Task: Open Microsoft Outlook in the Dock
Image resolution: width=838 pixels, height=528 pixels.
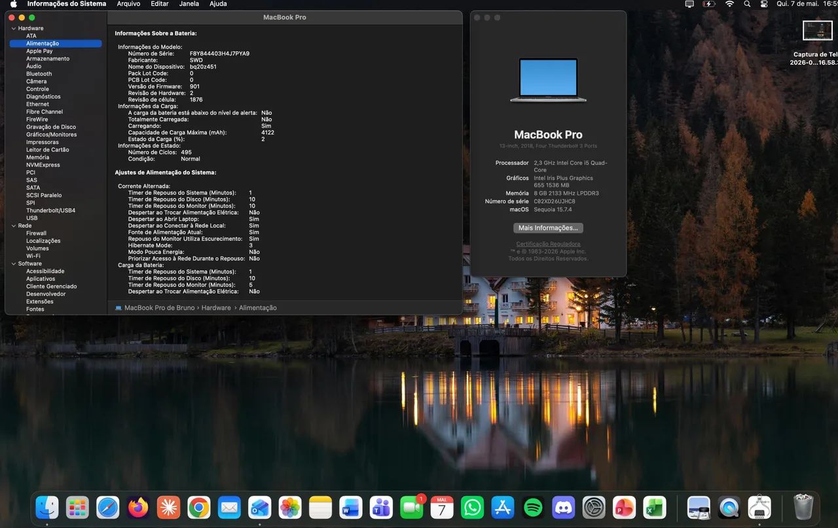Action: pos(260,508)
